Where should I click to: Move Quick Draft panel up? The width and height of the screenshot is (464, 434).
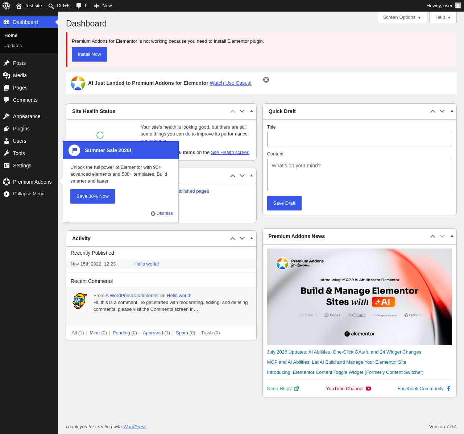pyautogui.click(x=433, y=111)
